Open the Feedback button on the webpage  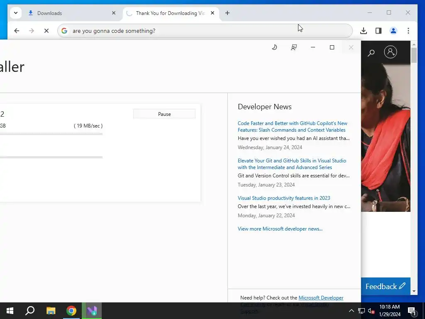pos(386,286)
